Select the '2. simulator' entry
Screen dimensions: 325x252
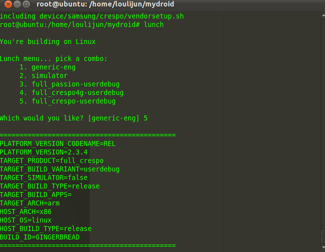click(x=44, y=75)
